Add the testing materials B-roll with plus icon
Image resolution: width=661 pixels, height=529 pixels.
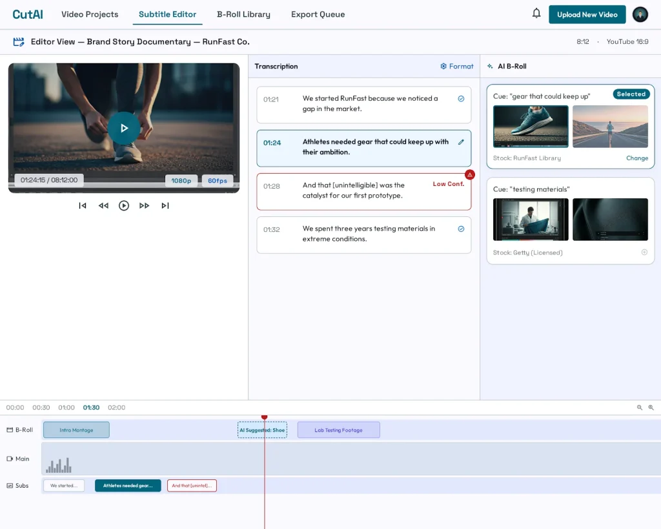pos(644,253)
